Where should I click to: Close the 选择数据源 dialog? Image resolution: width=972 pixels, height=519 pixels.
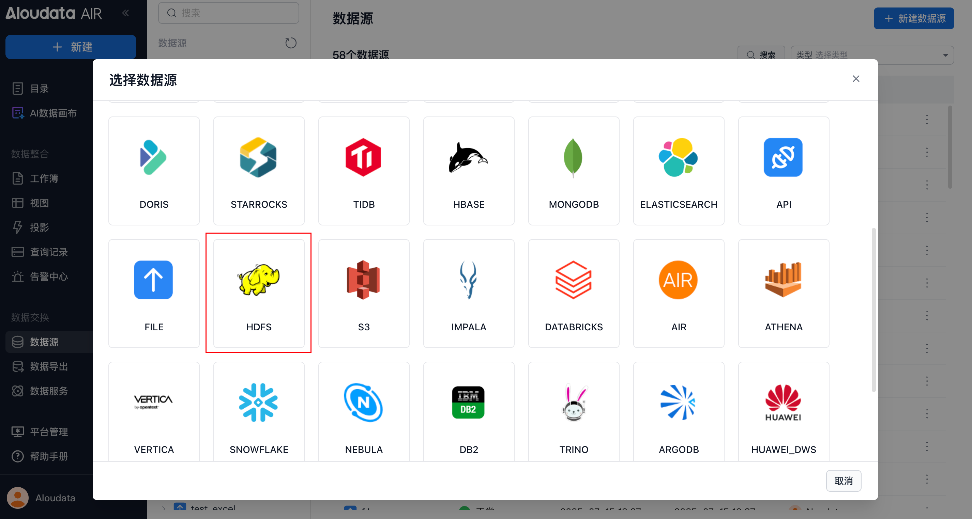click(855, 79)
